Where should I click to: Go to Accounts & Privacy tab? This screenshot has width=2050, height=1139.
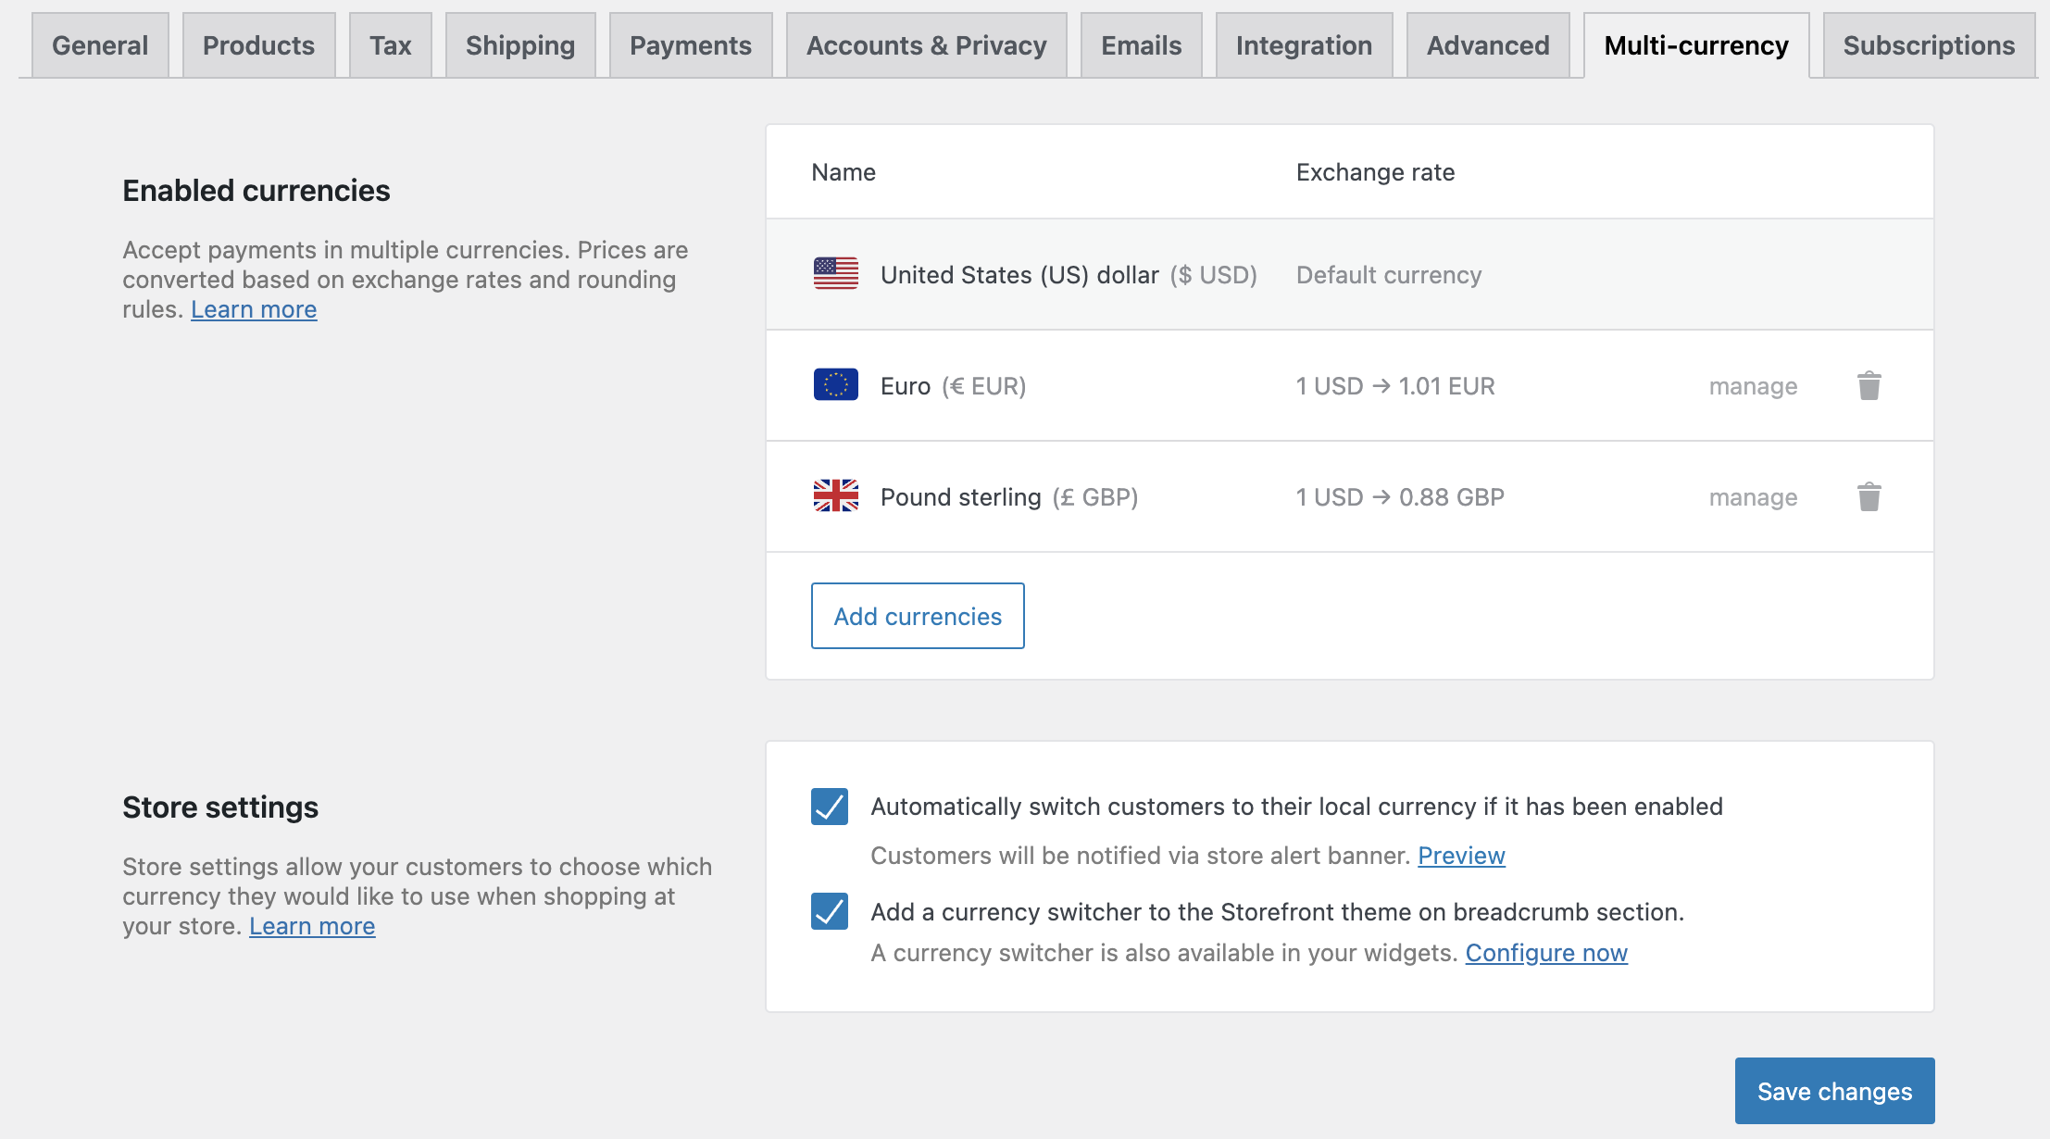[x=926, y=45]
